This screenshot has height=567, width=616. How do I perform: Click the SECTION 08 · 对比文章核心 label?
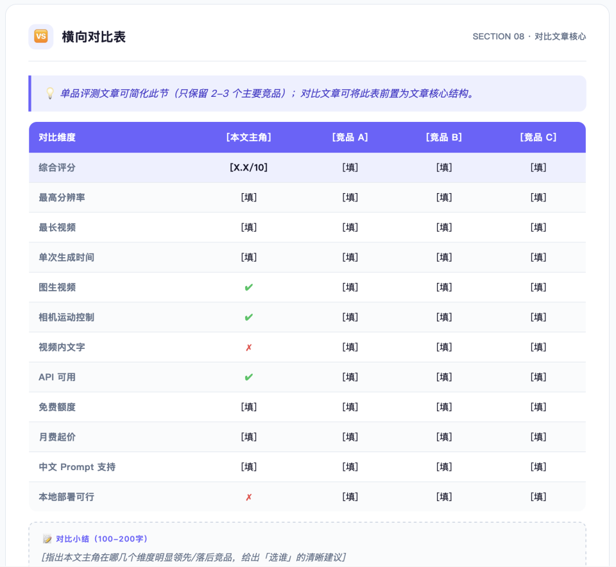click(x=529, y=37)
